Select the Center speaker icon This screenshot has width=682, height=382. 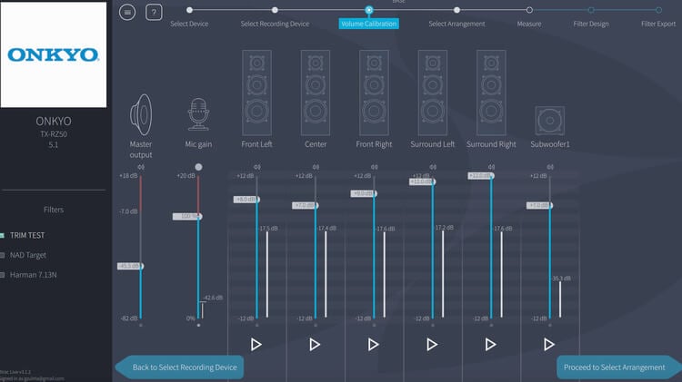point(316,93)
